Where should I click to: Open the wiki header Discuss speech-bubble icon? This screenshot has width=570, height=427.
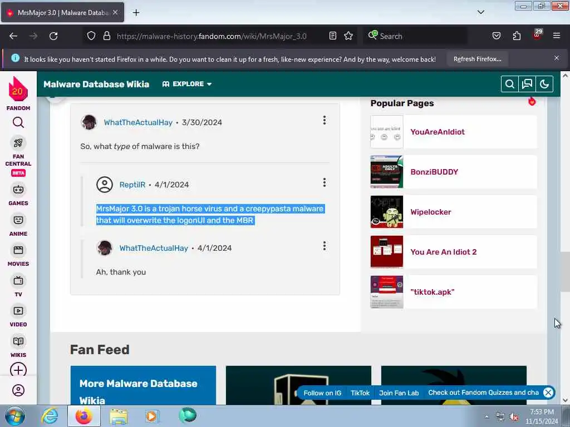(527, 84)
